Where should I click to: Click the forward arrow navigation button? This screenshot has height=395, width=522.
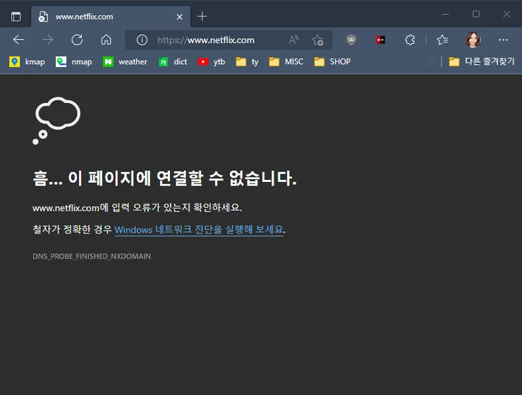point(47,40)
